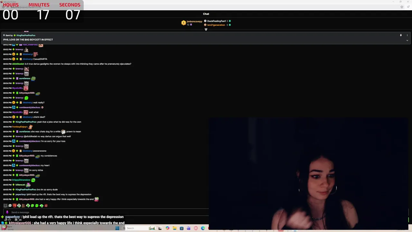Open the taskbar weather widget showing Sunny
412x232 pixels.
[7, 228]
